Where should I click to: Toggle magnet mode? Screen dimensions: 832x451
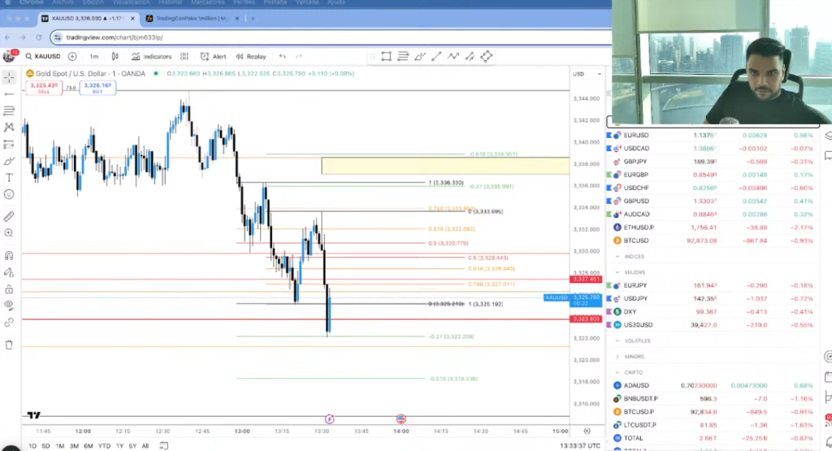(9, 256)
